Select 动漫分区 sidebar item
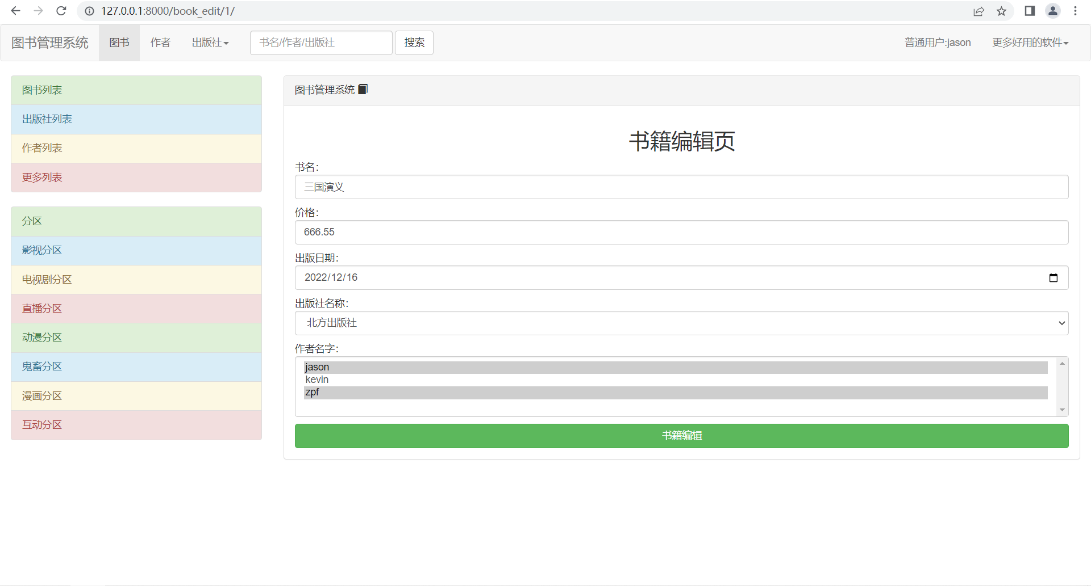Image resolution: width=1091 pixels, height=586 pixels. [136, 338]
